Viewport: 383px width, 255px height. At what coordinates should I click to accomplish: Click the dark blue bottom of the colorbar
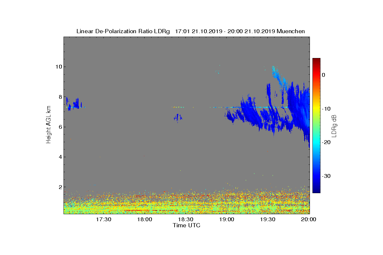click(316, 191)
